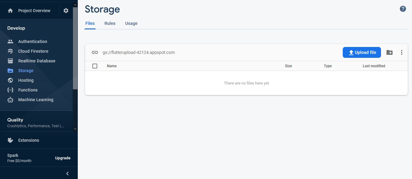Screen dimensions: 412x179
Task: Click the gs://flutterupload-42124.appspot.com bucket path
Action: [139, 52]
